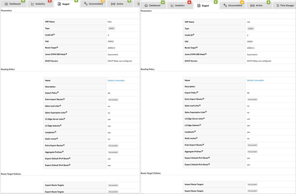
Task: Open Default_immutable policy link in the blue VRF panel
Action: (116, 80)
